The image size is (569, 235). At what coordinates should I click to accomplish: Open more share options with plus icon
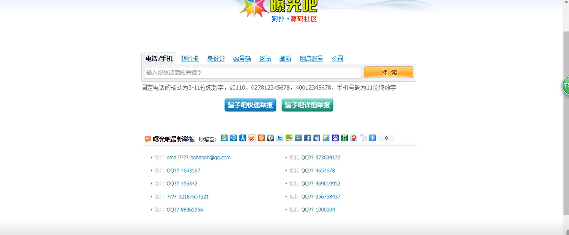pyautogui.click(x=372, y=138)
